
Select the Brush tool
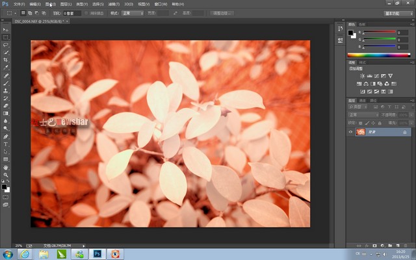click(x=6, y=83)
